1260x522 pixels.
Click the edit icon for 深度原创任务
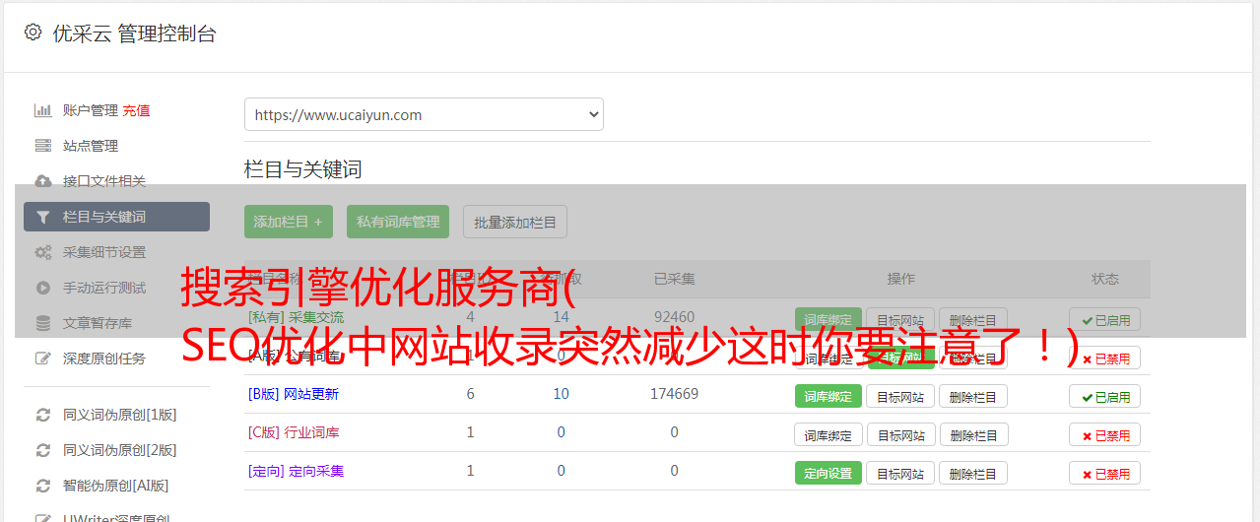pos(43,359)
